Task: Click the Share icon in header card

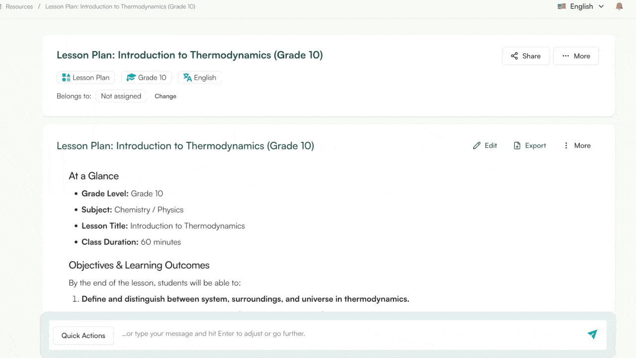Action: [x=514, y=56]
